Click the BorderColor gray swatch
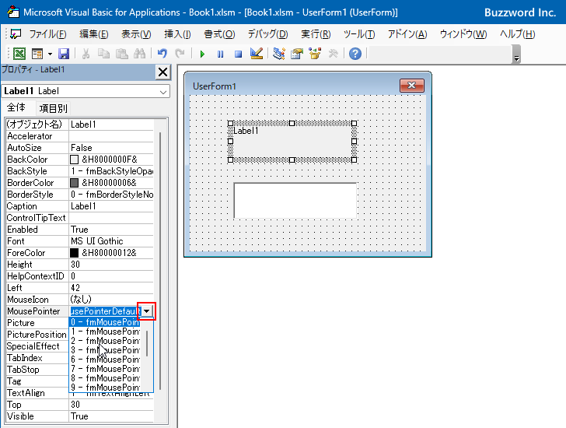 [74, 183]
